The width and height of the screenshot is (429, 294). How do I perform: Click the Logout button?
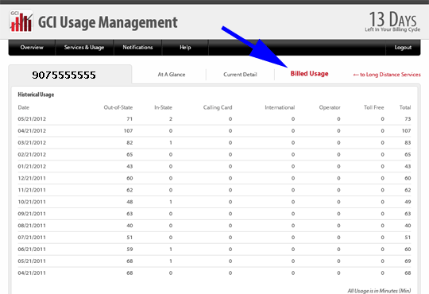pos(403,48)
